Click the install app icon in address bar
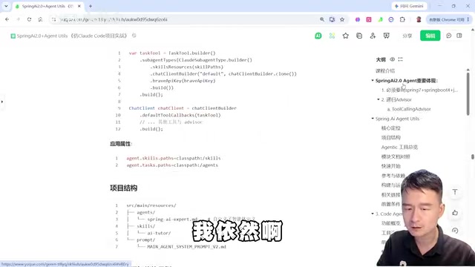 coord(332,19)
